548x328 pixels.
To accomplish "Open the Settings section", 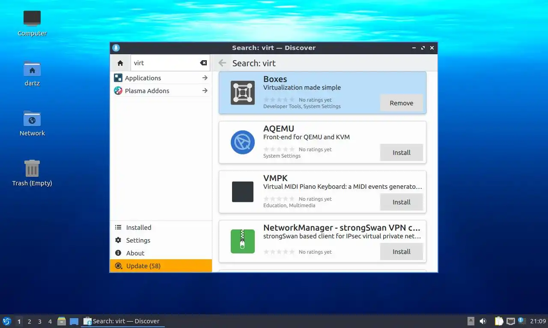I will [x=161, y=240].
